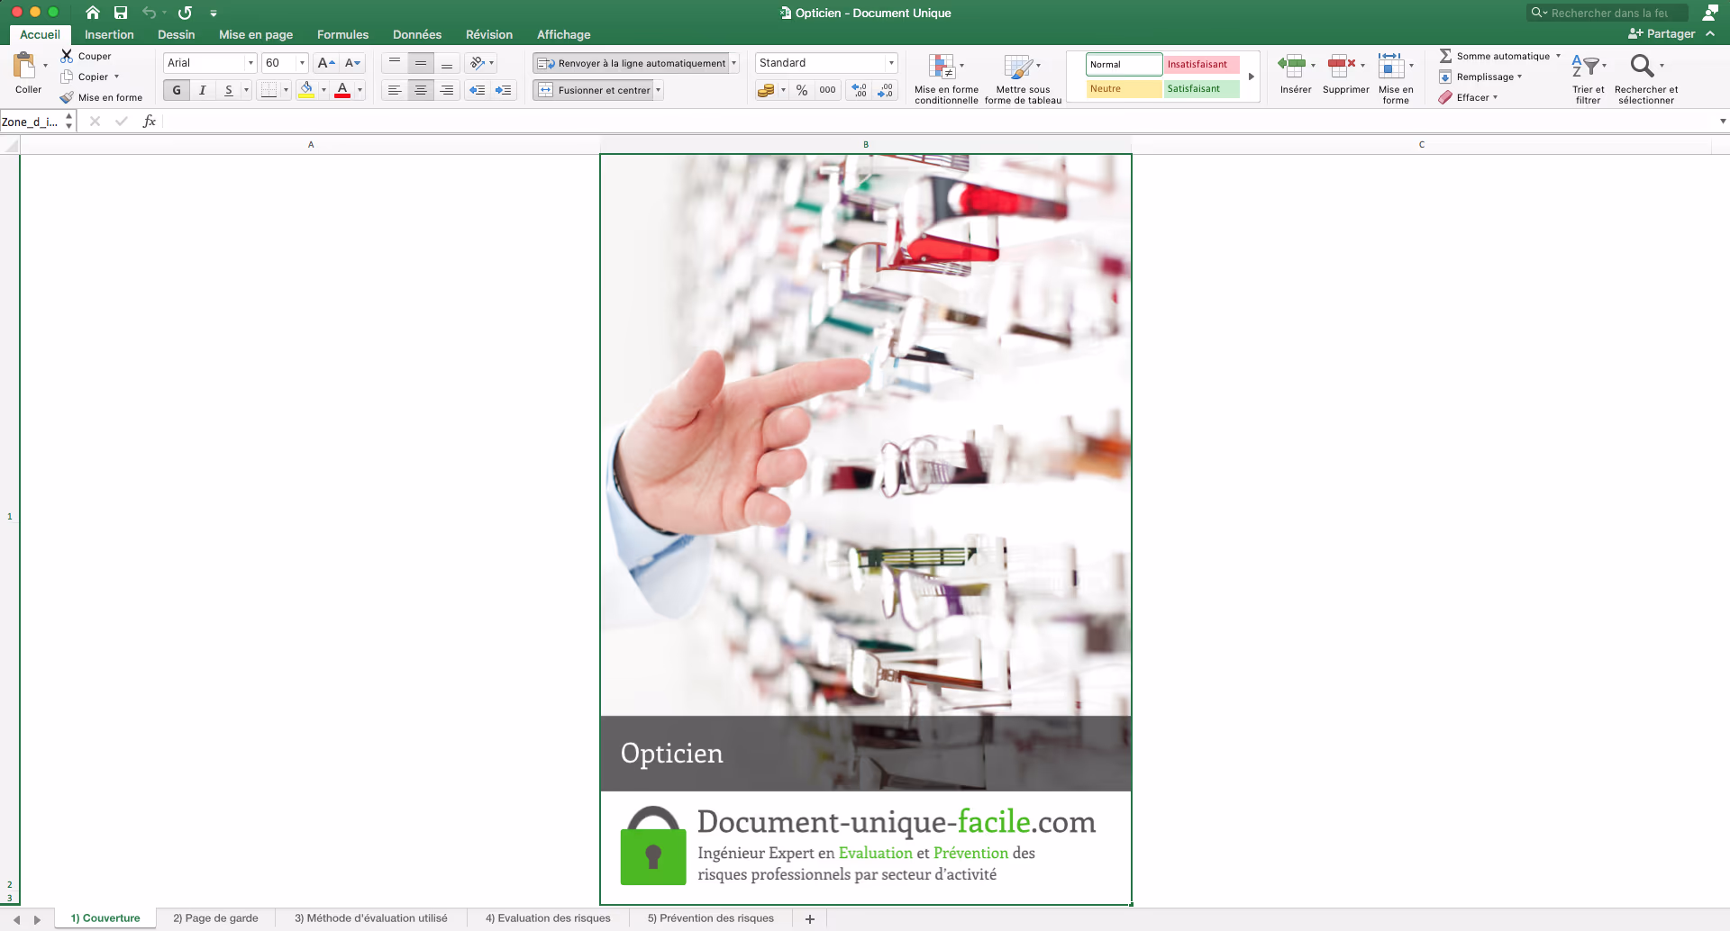
Task: Decrease font size with the A-down icon
Action: [x=353, y=63]
